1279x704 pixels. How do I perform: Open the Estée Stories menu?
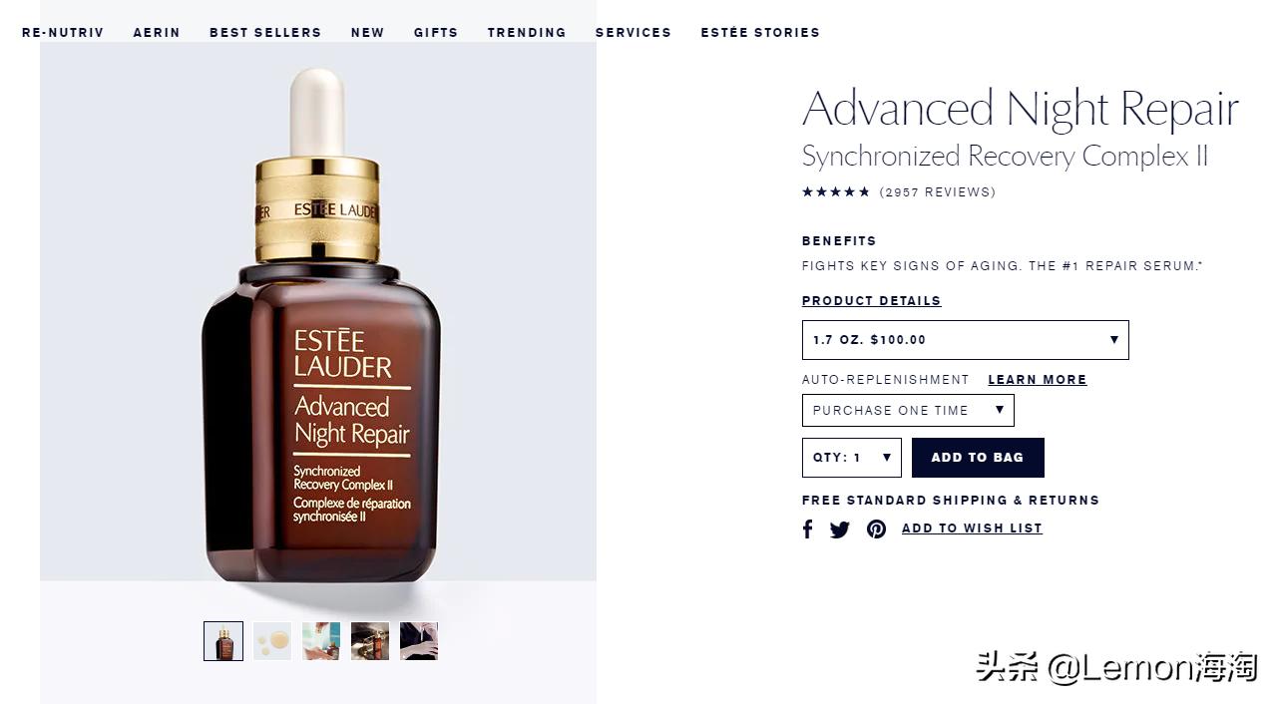point(760,33)
